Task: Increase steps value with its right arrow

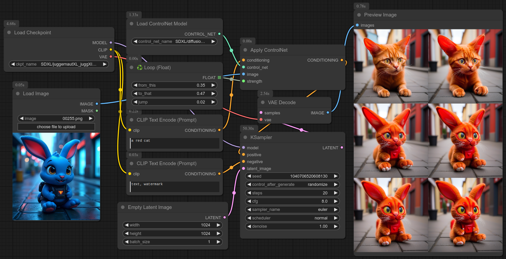Action: point(335,193)
